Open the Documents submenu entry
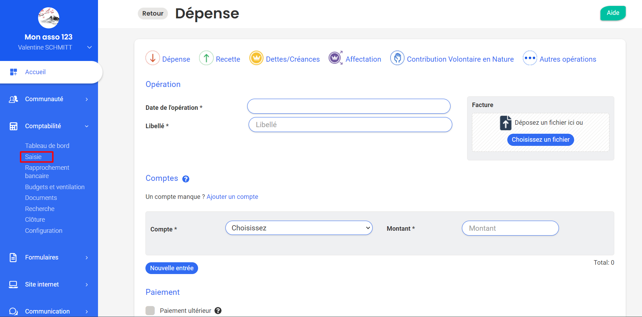 pyautogui.click(x=41, y=198)
